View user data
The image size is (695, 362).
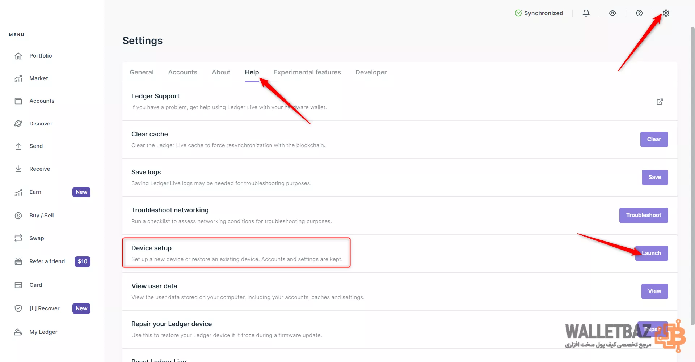655,291
